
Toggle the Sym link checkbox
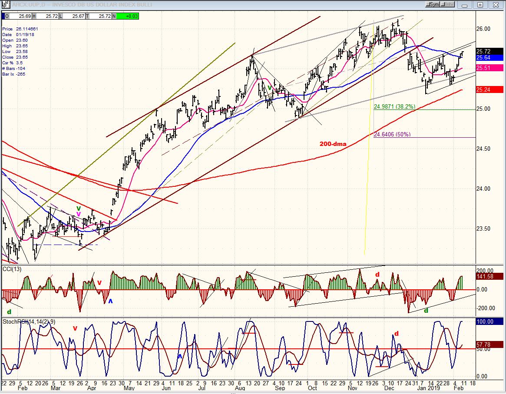[x=433, y=4]
